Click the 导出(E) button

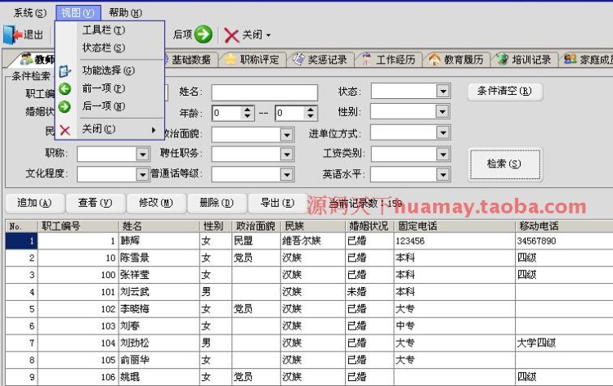277,203
